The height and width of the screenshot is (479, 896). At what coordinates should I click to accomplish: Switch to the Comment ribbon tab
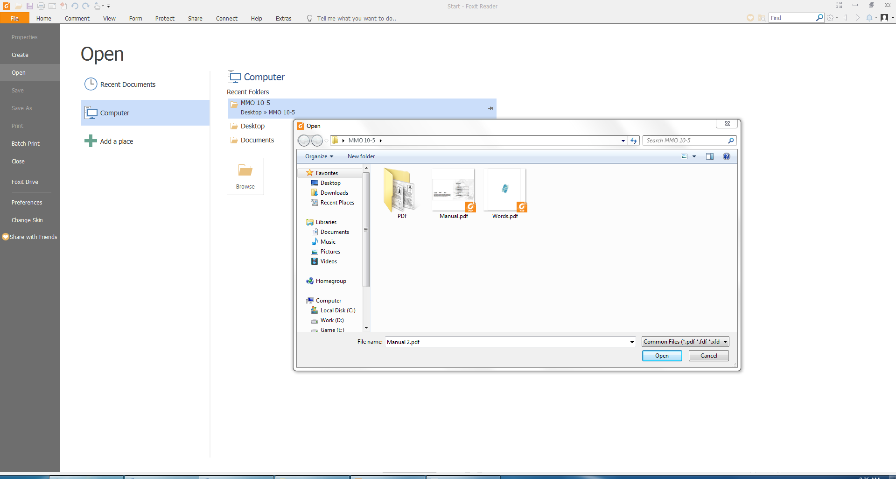point(77,18)
